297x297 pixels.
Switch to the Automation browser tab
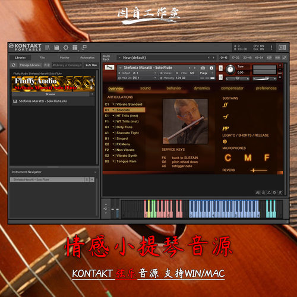(x=87, y=58)
